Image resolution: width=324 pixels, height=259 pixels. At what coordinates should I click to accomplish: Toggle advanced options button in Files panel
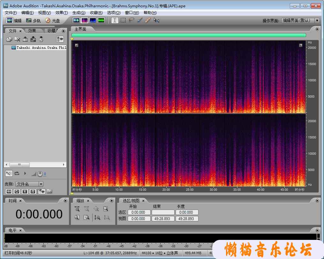[60, 39]
